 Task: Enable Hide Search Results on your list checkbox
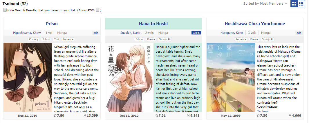click(x=5, y=10)
